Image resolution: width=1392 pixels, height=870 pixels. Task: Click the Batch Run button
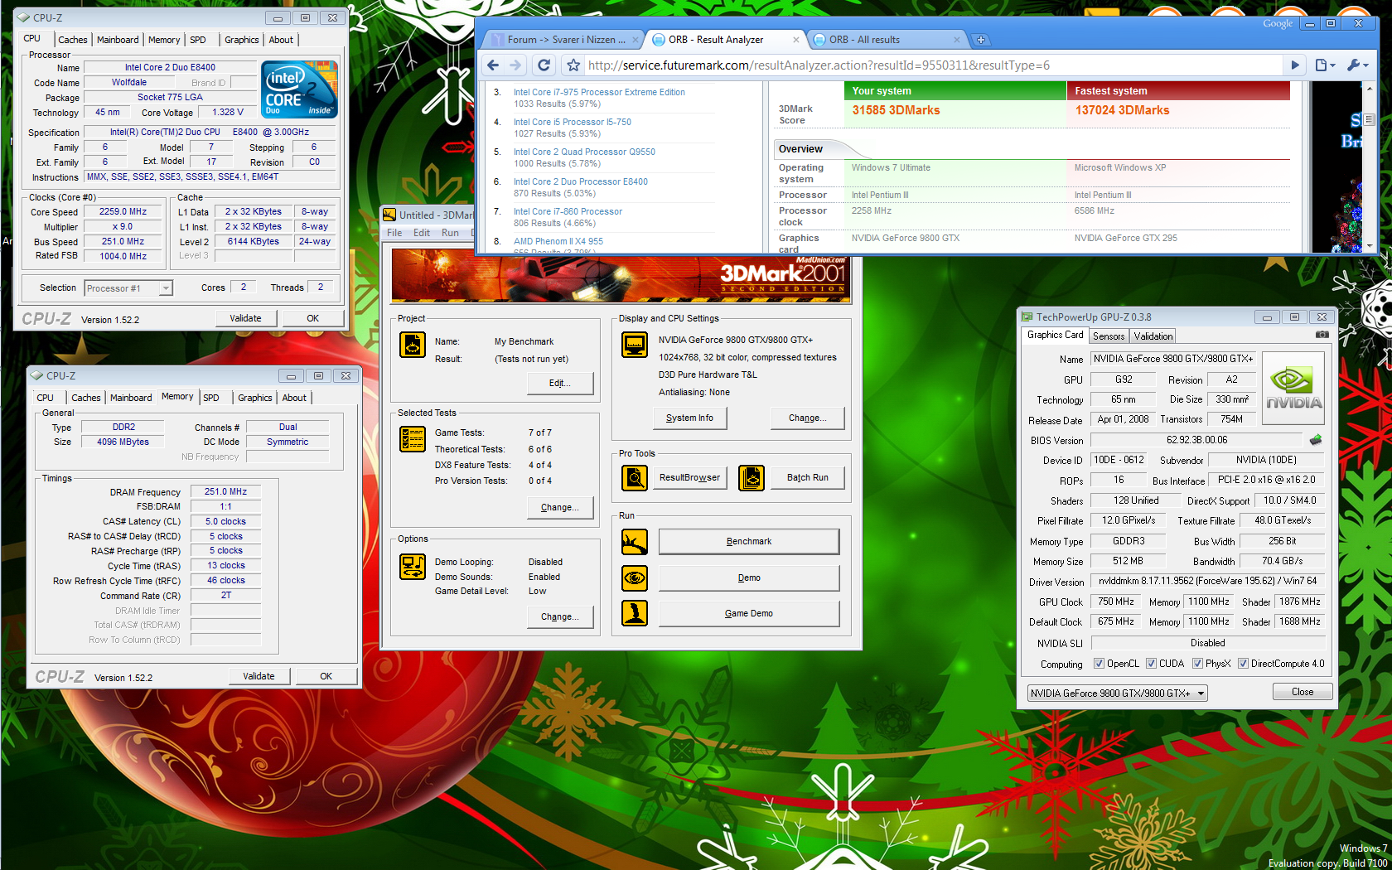pos(808,478)
